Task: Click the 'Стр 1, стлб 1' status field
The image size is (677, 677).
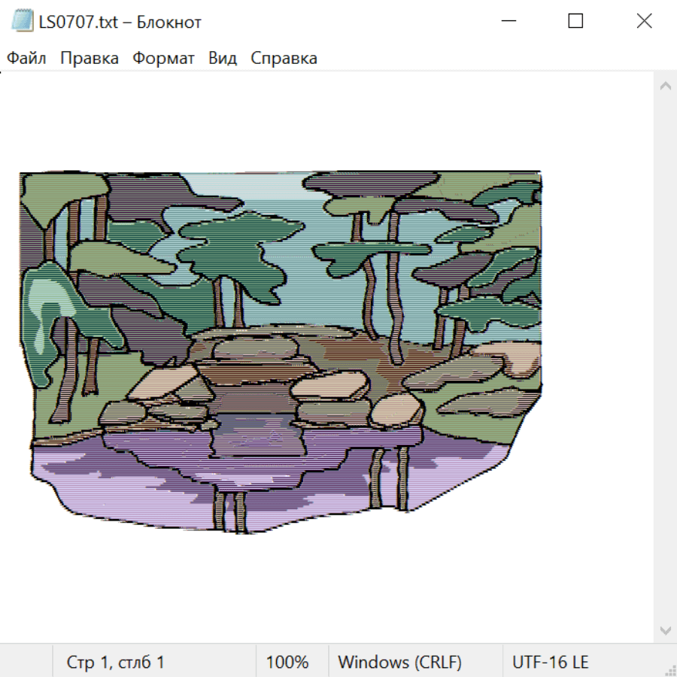Action: pos(116,662)
